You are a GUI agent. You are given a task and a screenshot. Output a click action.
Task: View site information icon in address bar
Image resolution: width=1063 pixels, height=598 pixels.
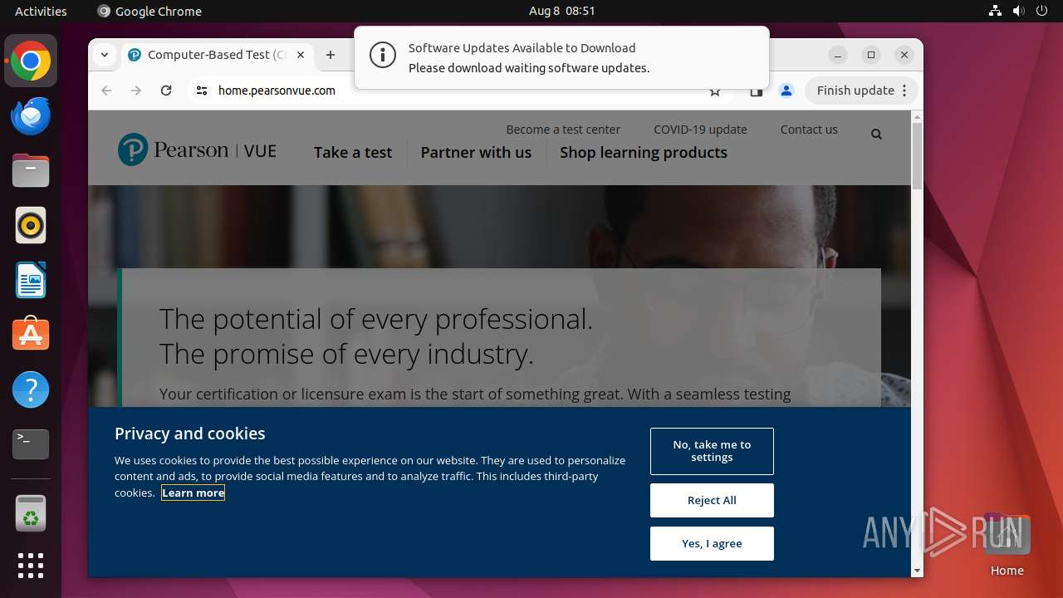tap(201, 91)
